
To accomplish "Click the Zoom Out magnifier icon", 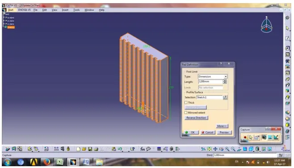I will (x=233, y=149).
